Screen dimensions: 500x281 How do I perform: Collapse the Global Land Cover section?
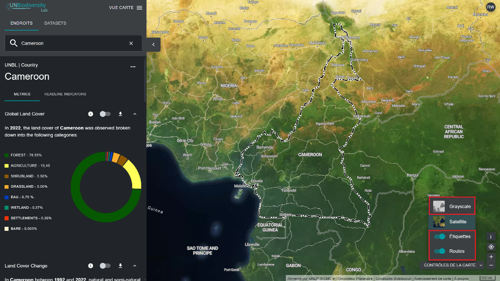pos(135,114)
